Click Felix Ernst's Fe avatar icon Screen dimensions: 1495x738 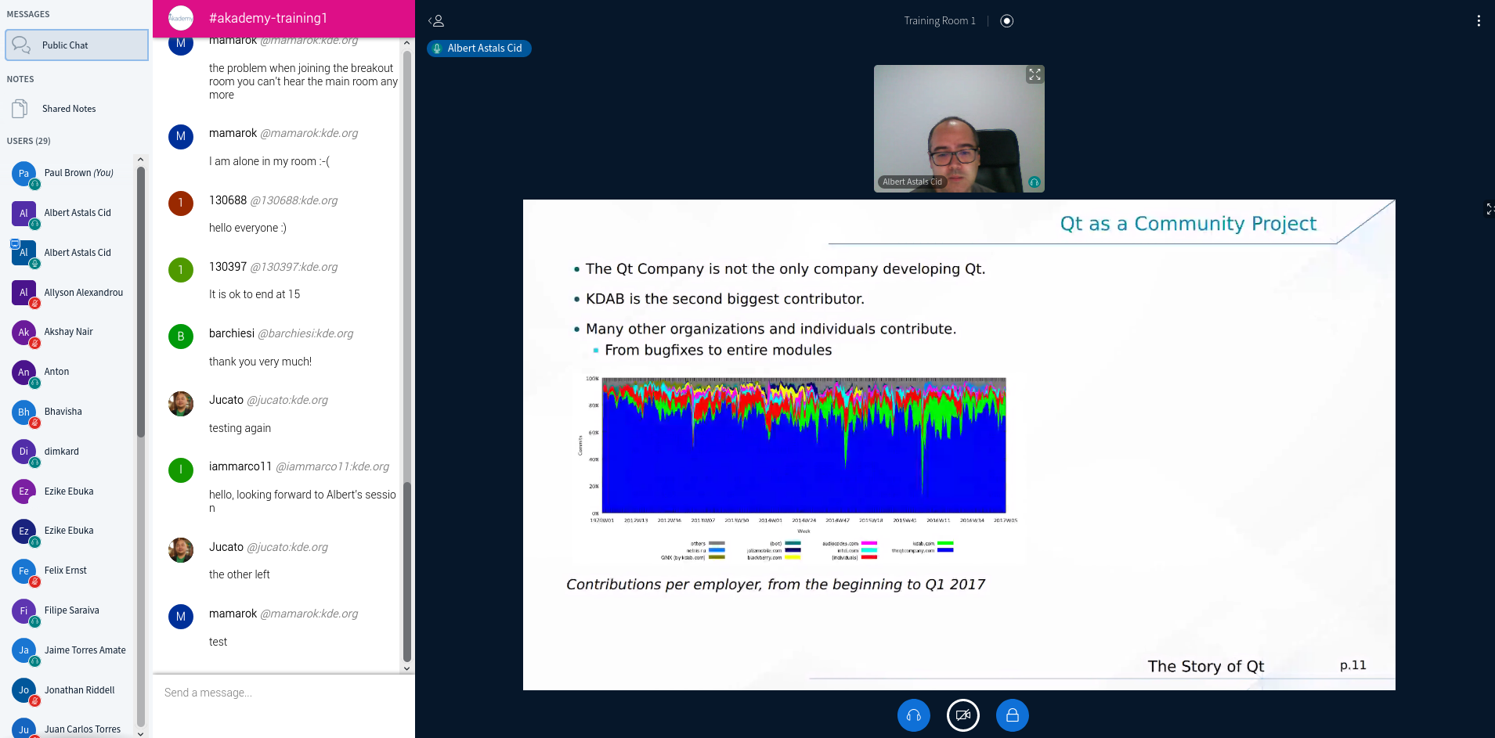pos(23,571)
